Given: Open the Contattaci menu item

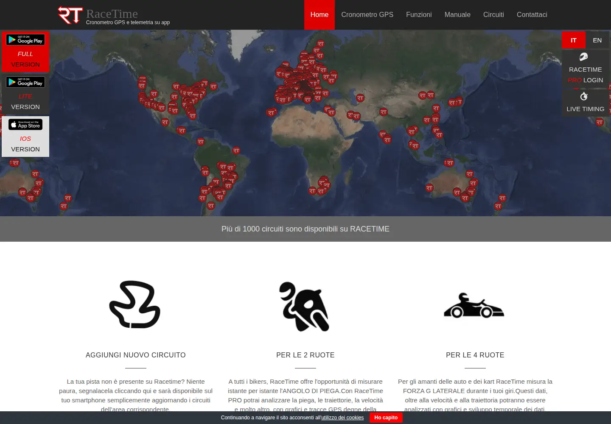Looking at the screenshot, I should coord(532,15).
